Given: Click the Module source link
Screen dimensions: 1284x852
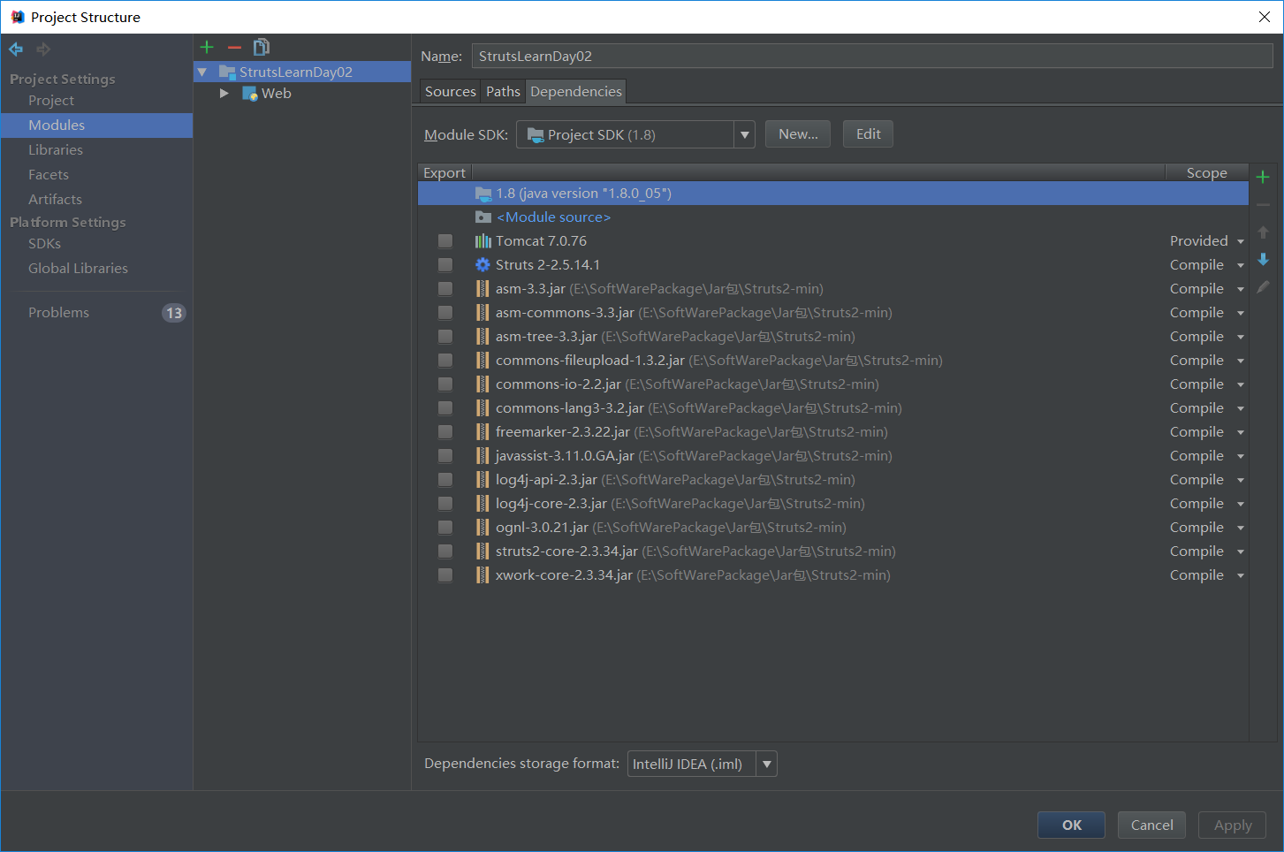Looking at the screenshot, I should point(554,217).
